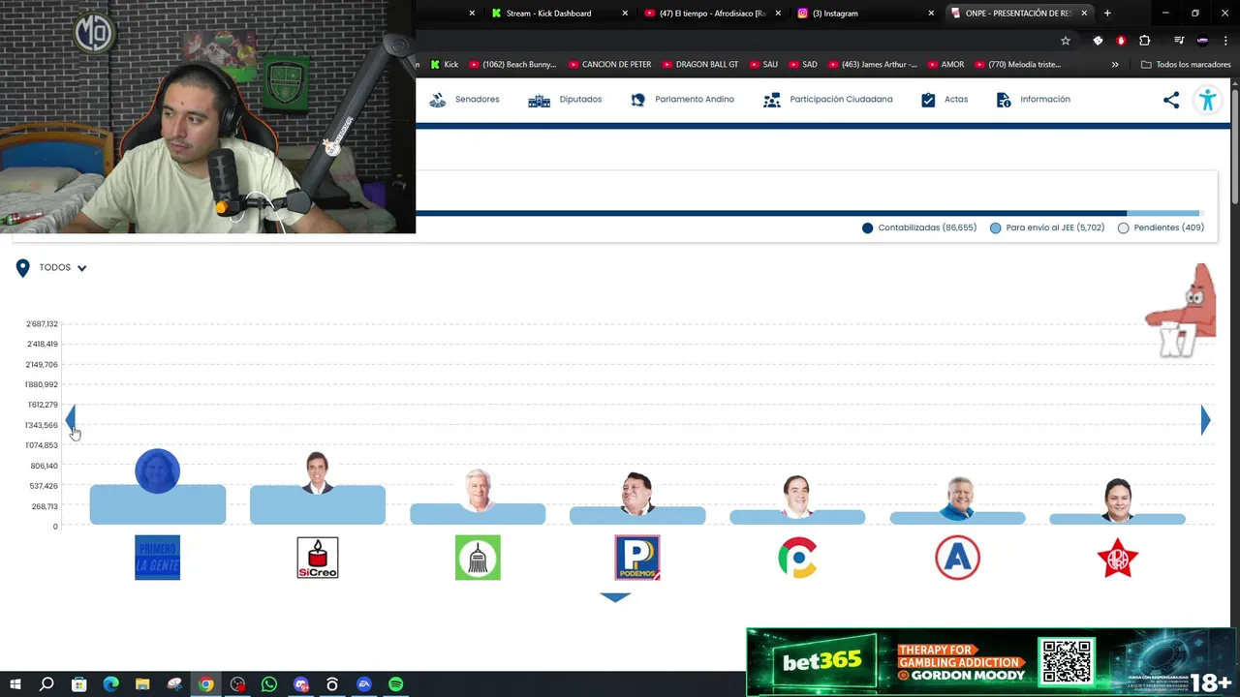
Task: Select the multicolor C party logo
Action: point(797,558)
